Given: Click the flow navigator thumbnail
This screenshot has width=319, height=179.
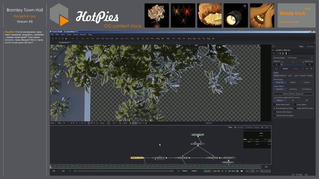Looking at the screenshot, I should (257, 139).
